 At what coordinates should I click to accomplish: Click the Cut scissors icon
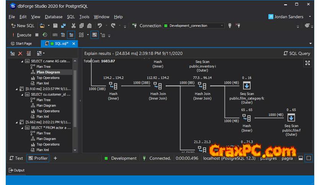click(x=73, y=26)
